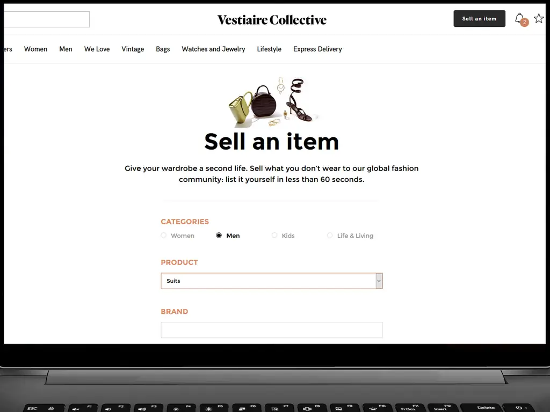Image resolution: width=550 pixels, height=412 pixels.
Task: Follow the Express Delivery link
Action: coord(317,49)
